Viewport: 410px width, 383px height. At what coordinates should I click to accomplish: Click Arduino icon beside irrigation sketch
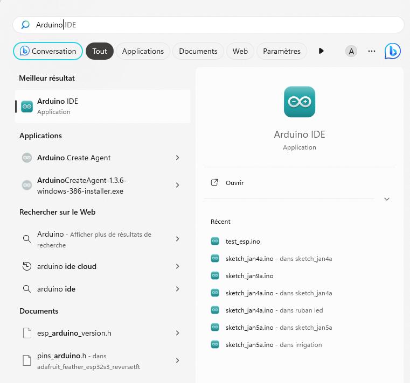tap(215, 344)
